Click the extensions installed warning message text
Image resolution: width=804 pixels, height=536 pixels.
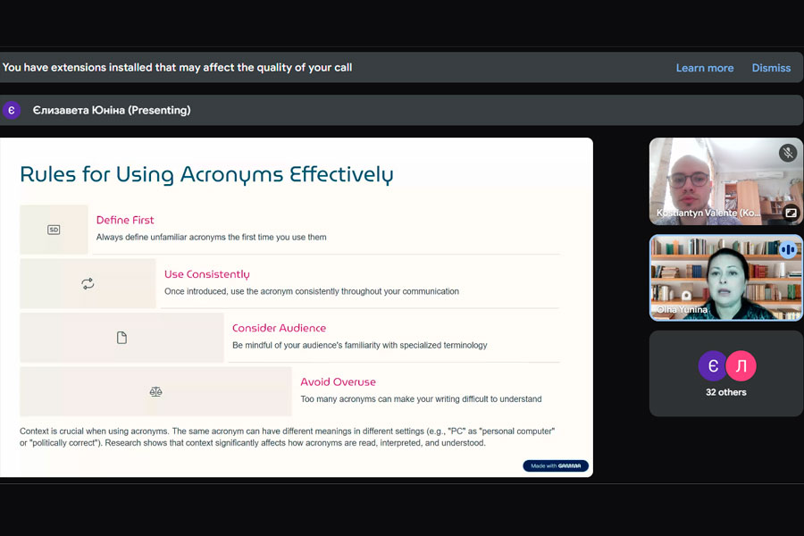[x=177, y=68]
